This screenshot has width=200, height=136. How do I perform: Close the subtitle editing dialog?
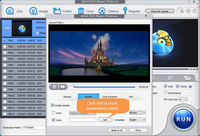146,16
